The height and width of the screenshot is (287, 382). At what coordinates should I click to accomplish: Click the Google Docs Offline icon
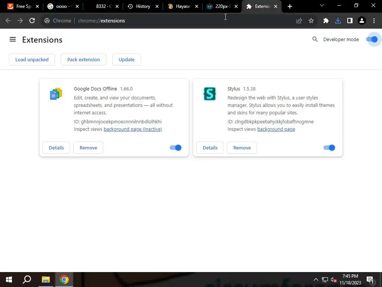point(56,94)
